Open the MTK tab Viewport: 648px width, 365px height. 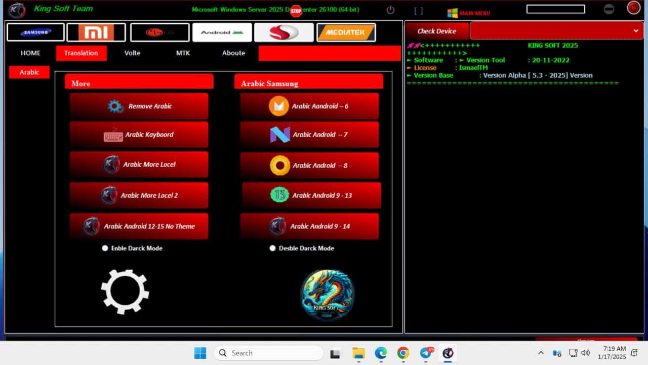tap(183, 53)
